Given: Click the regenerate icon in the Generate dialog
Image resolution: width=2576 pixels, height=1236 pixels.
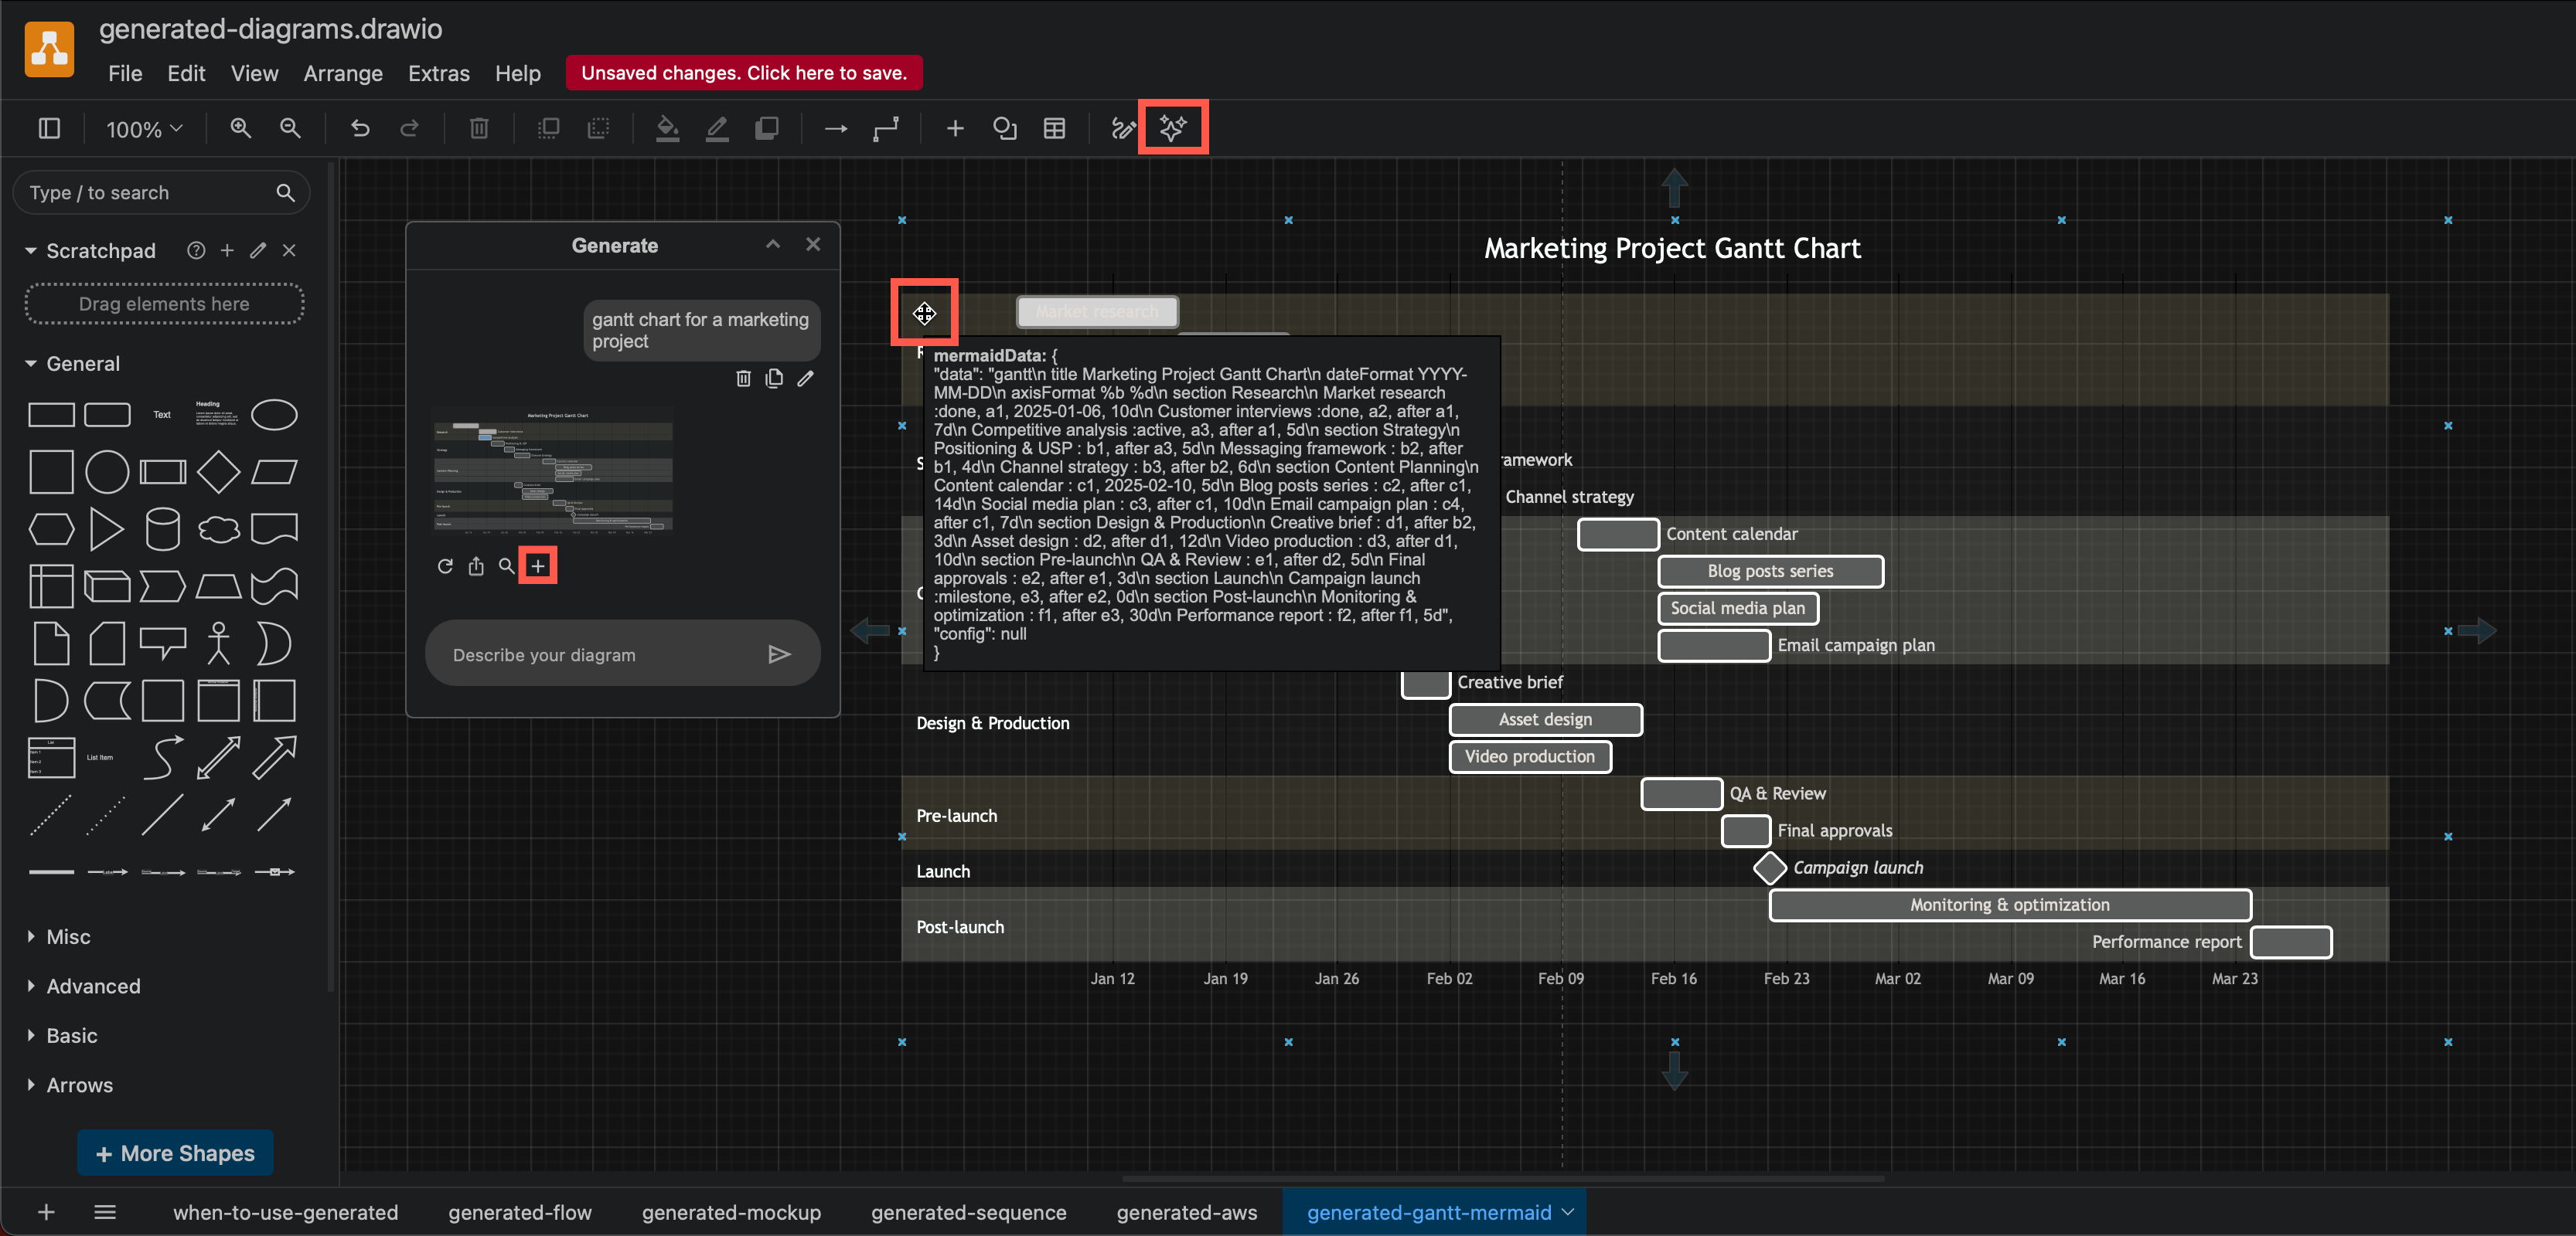Looking at the screenshot, I should coord(445,565).
